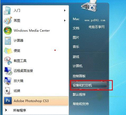
Task: Open 帮助和支持 help and support
Action: pos(81,104)
